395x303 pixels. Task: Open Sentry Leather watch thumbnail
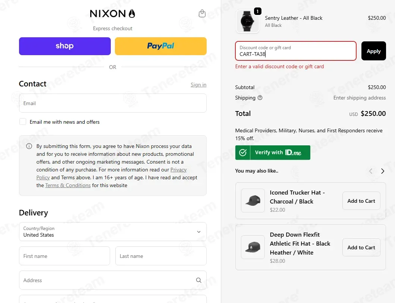coord(247,21)
